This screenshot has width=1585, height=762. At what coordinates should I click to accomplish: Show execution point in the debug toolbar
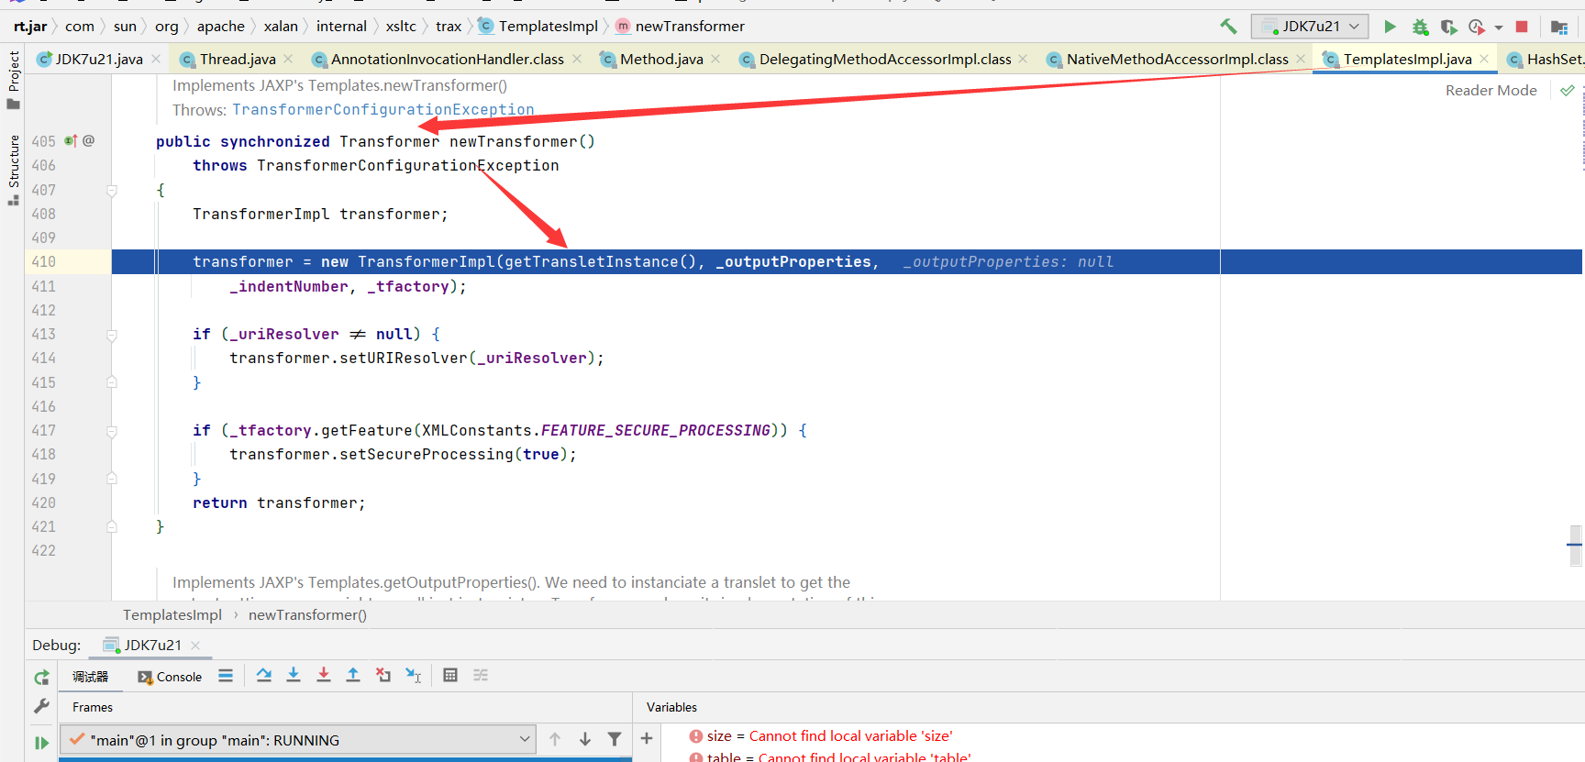226,676
